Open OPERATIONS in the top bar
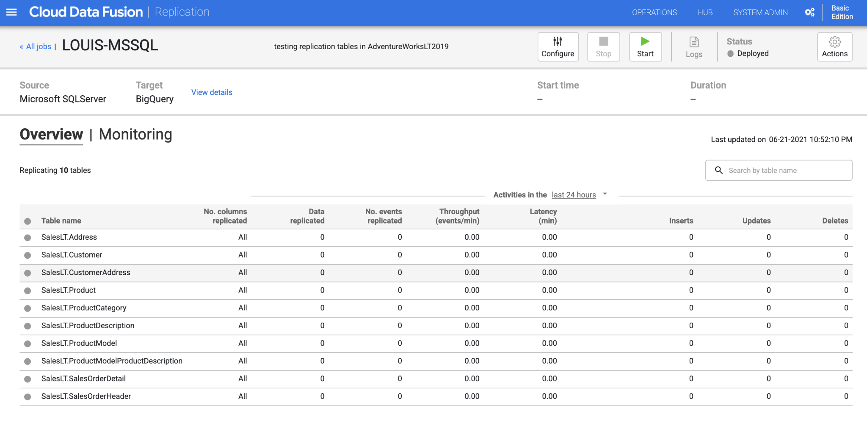The height and width of the screenshot is (423, 867). click(654, 13)
